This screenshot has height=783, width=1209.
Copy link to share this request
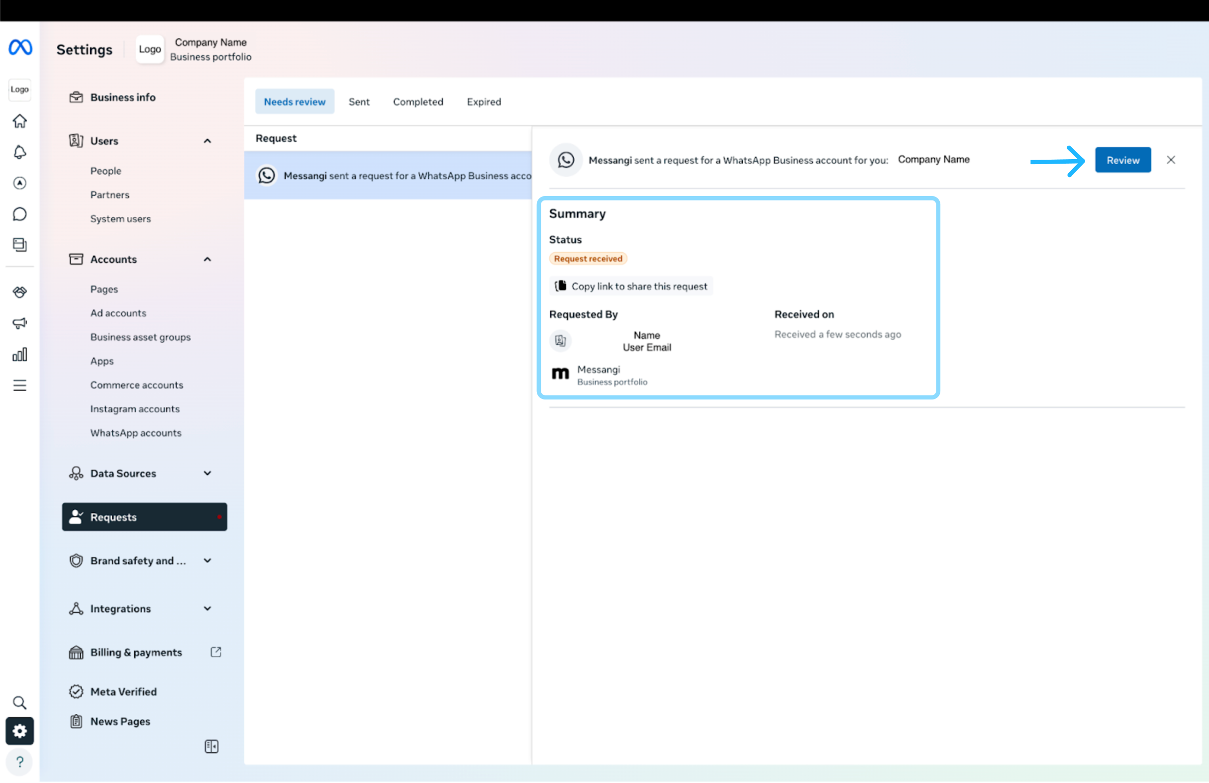(630, 286)
